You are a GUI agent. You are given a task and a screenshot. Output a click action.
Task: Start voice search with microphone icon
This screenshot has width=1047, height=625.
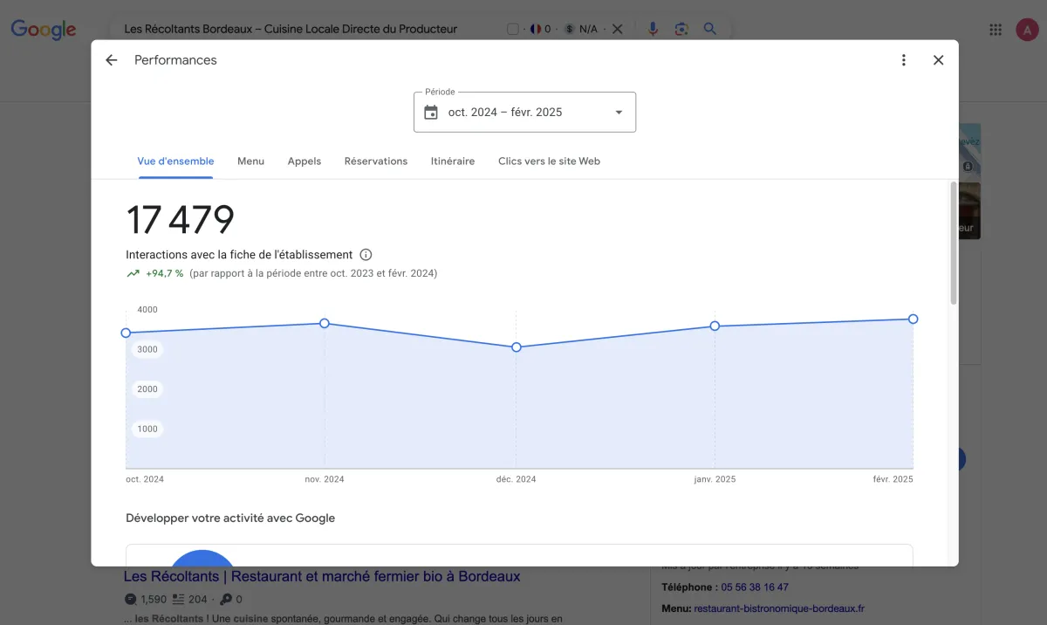pos(653,29)
